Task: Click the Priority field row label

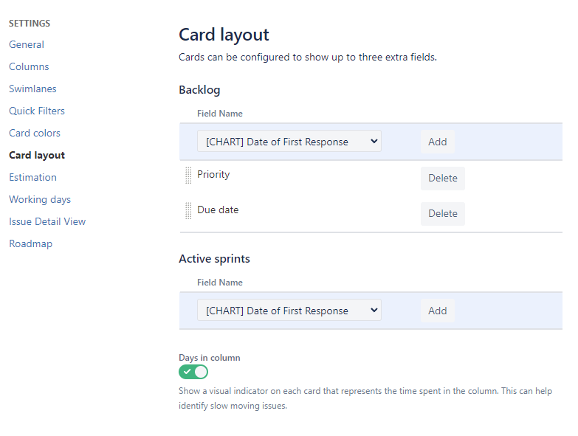Action: coord(213,175)
